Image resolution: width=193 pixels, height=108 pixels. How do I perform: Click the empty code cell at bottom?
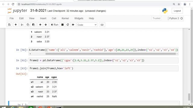(103, 104)
